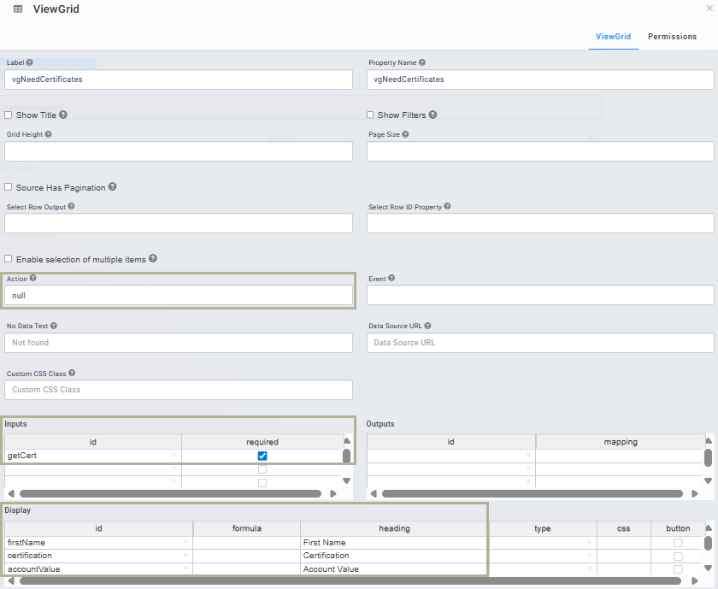Switch to the Permissions tab
The width and height of the screenshot is (718, 589).
pyautogui.click(x=672, y=37)
